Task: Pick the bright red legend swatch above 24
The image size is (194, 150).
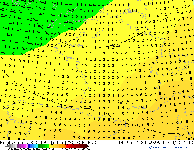Action: (x=67, y=146)
